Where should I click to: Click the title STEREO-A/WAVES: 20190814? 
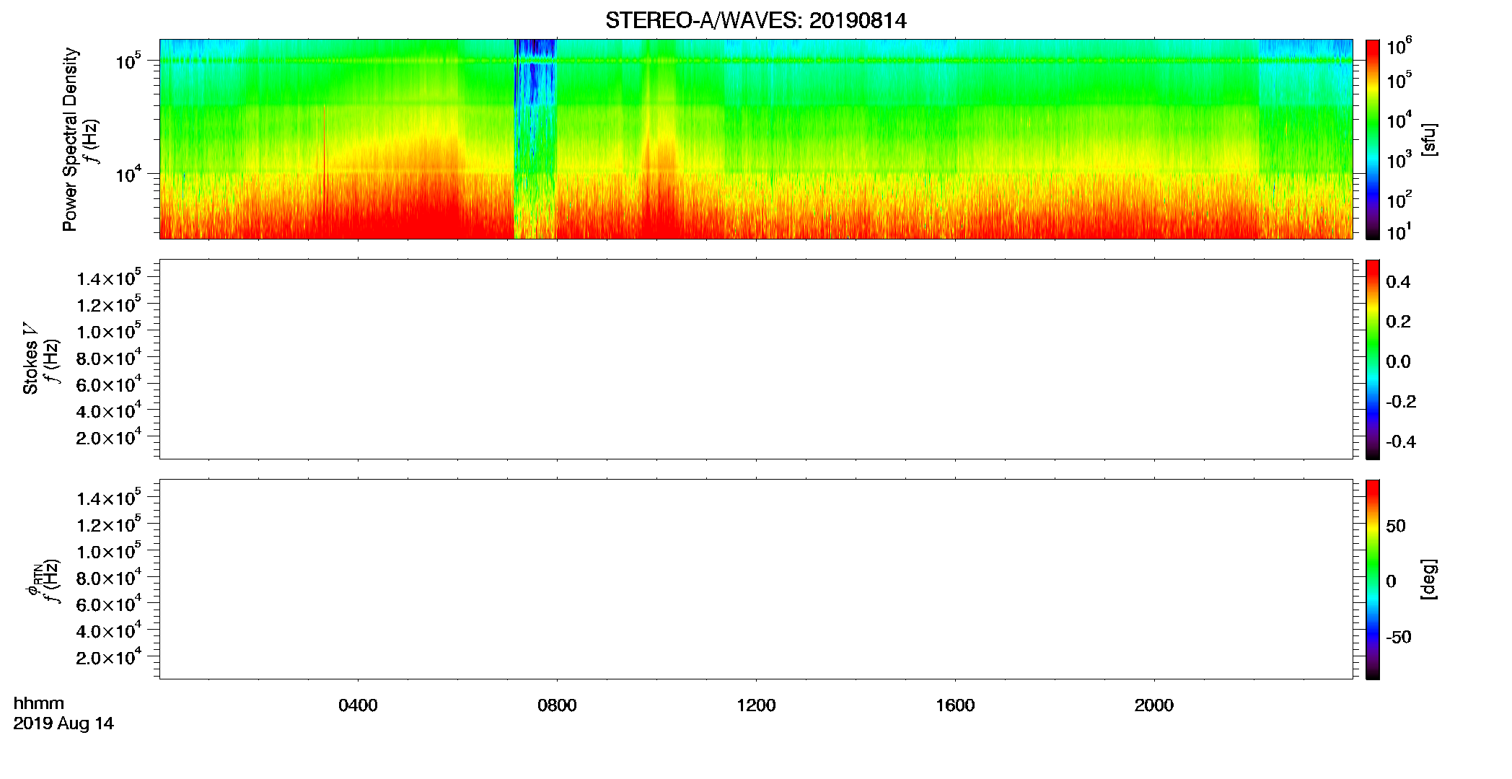point(755,20)
